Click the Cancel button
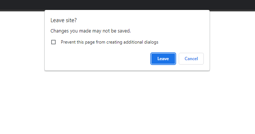Screen dimensions: 255x134 [x=191, y=59]
